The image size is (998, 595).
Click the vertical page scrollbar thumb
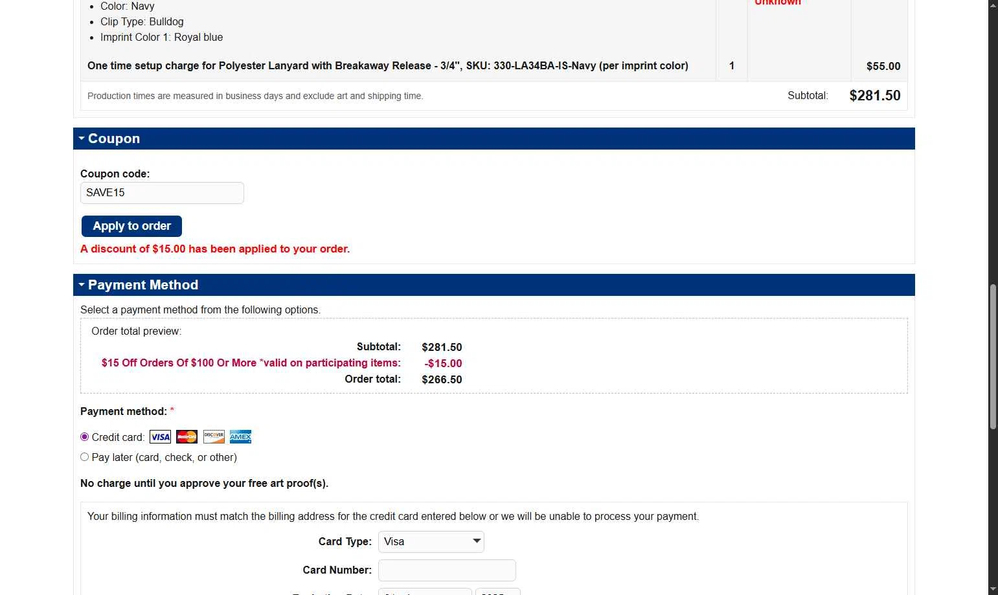993,356
